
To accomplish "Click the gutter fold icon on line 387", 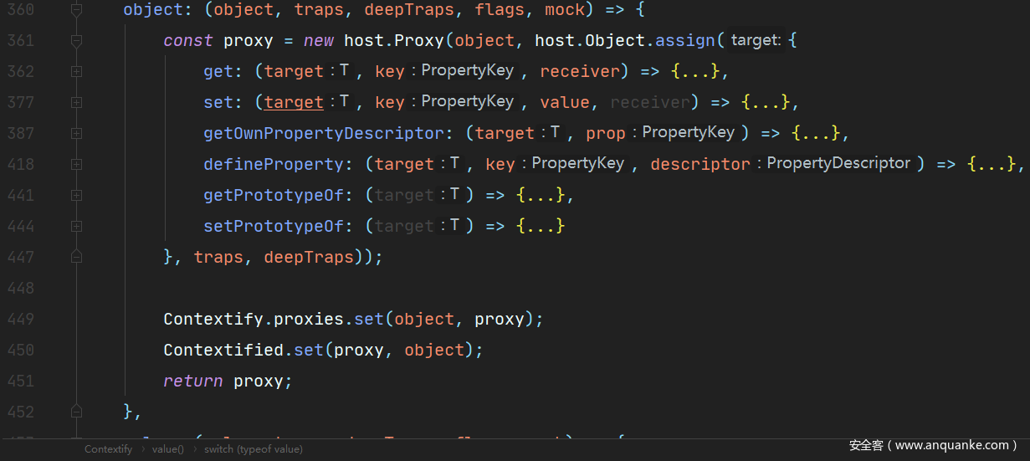I will [77, 134].
